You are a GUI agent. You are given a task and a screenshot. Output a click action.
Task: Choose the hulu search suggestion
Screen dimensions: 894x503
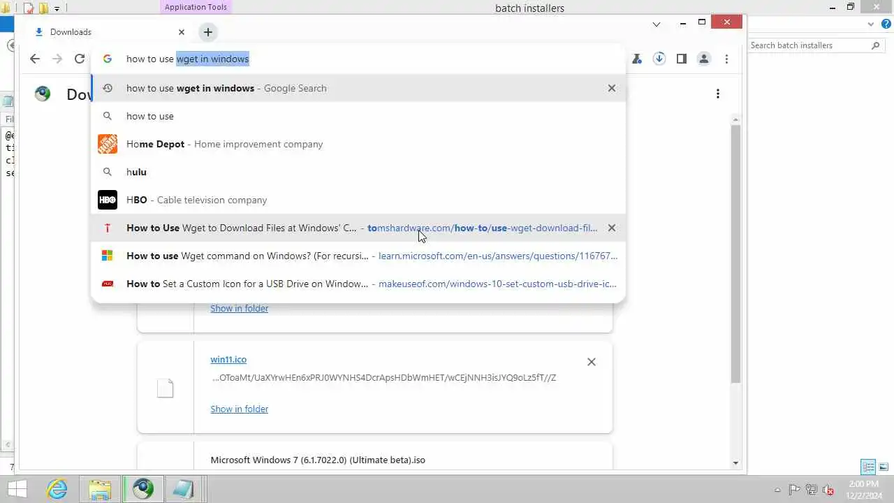point(358,172)
